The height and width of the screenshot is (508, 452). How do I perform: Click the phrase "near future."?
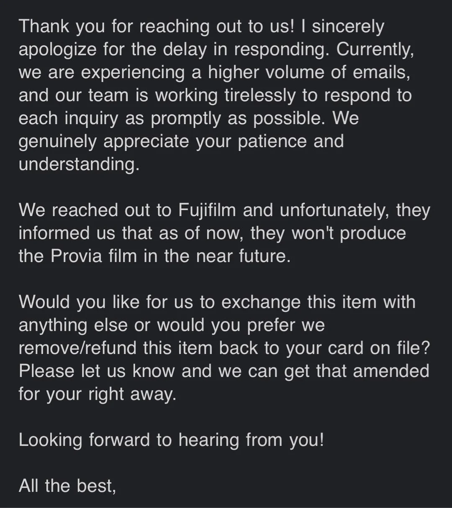pos(240,256)
